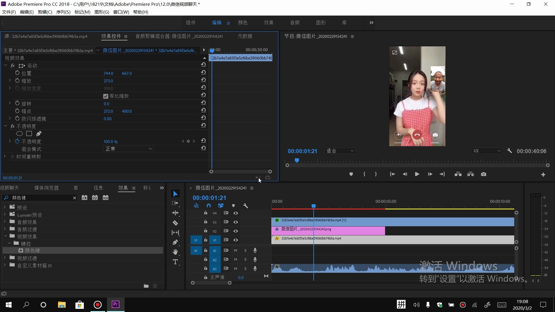This screenshot has width=555, height=312.
Task: Mark In point in program monitor
Action: pyautogui.click(x=364, y=174)
